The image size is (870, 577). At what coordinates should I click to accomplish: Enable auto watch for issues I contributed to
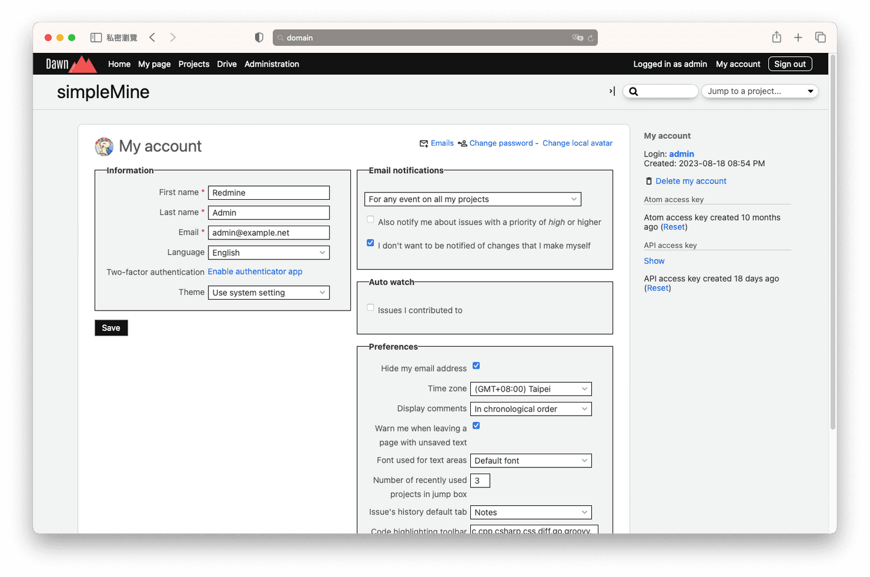pos(370,307)
